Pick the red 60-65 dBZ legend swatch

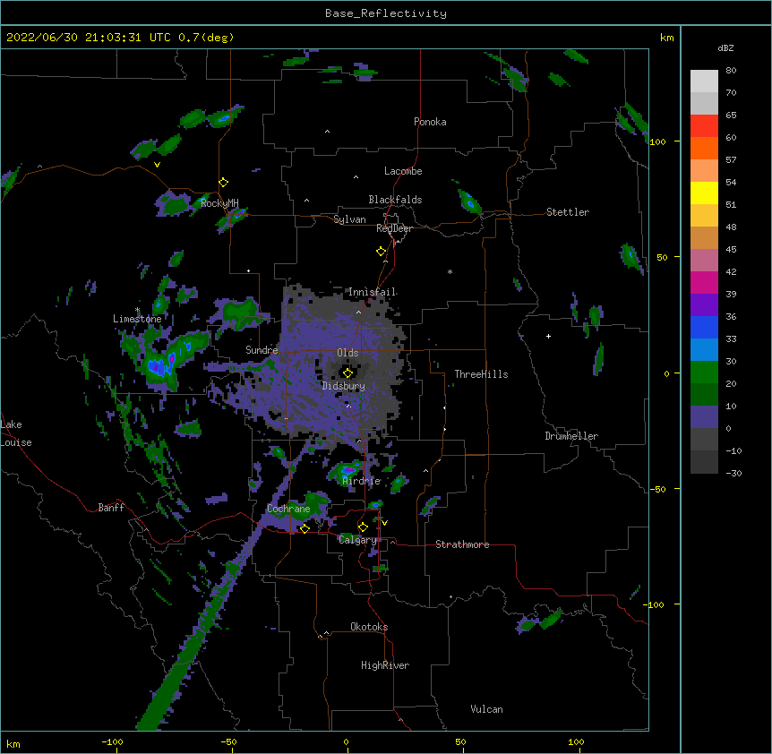[704, 125]
